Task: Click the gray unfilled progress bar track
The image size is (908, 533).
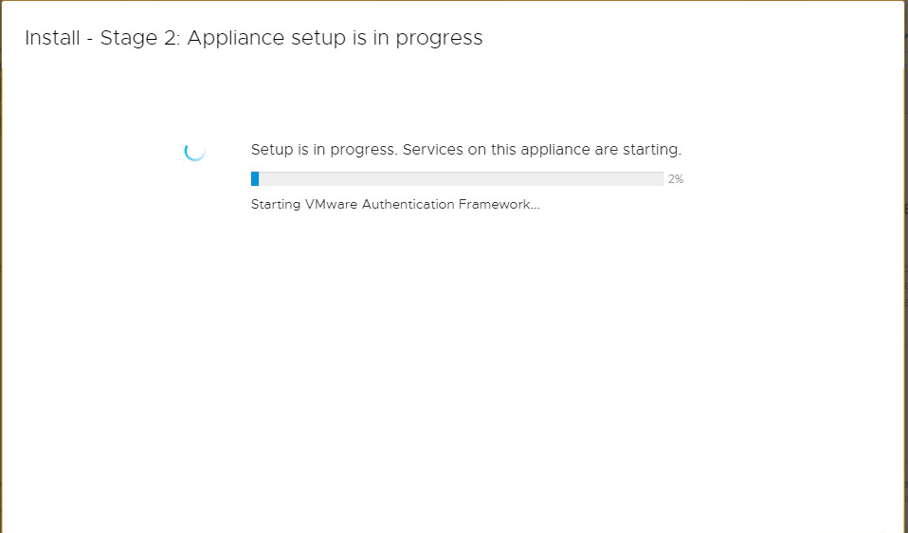Action: coord(460,178)
